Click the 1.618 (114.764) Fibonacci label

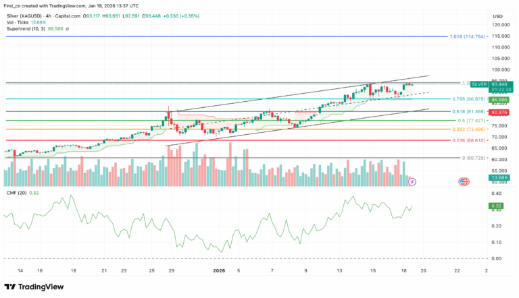467,36
